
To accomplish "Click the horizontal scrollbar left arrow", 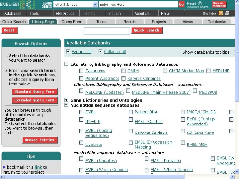I will click(x=2, y=177).
